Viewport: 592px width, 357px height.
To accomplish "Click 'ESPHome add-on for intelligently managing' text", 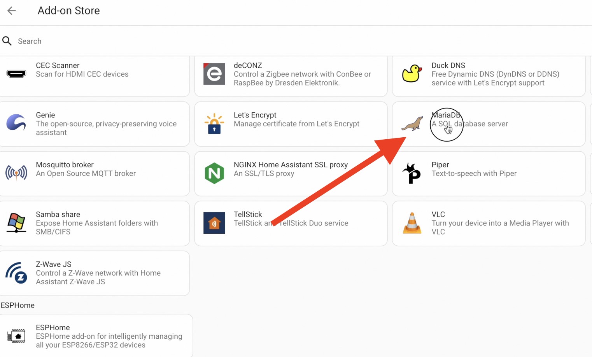I will (x=109, y=340).
